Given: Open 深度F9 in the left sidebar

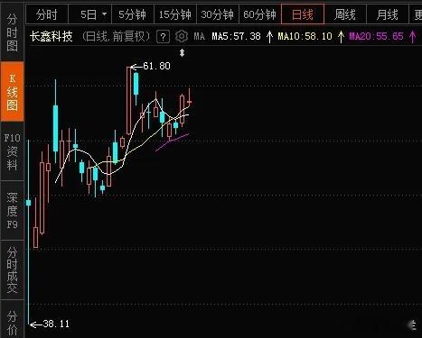Looking at the screenshot, I should click(x=12, y=211).
